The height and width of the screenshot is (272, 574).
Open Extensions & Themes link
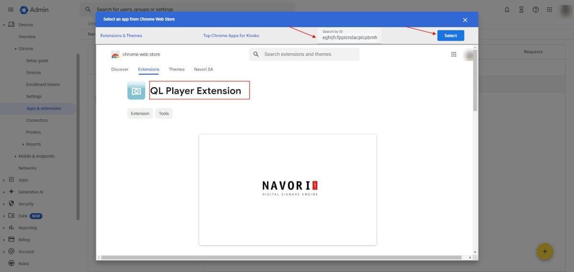(121, 35)
